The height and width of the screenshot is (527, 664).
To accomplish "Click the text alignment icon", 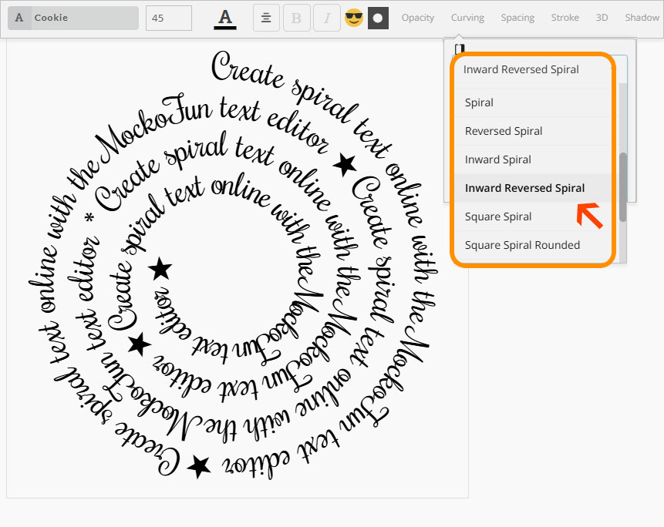I will (x=266, y=18).
